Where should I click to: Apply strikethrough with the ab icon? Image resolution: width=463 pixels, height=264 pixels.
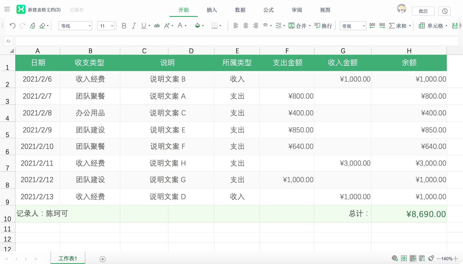(x=157, y=26)
